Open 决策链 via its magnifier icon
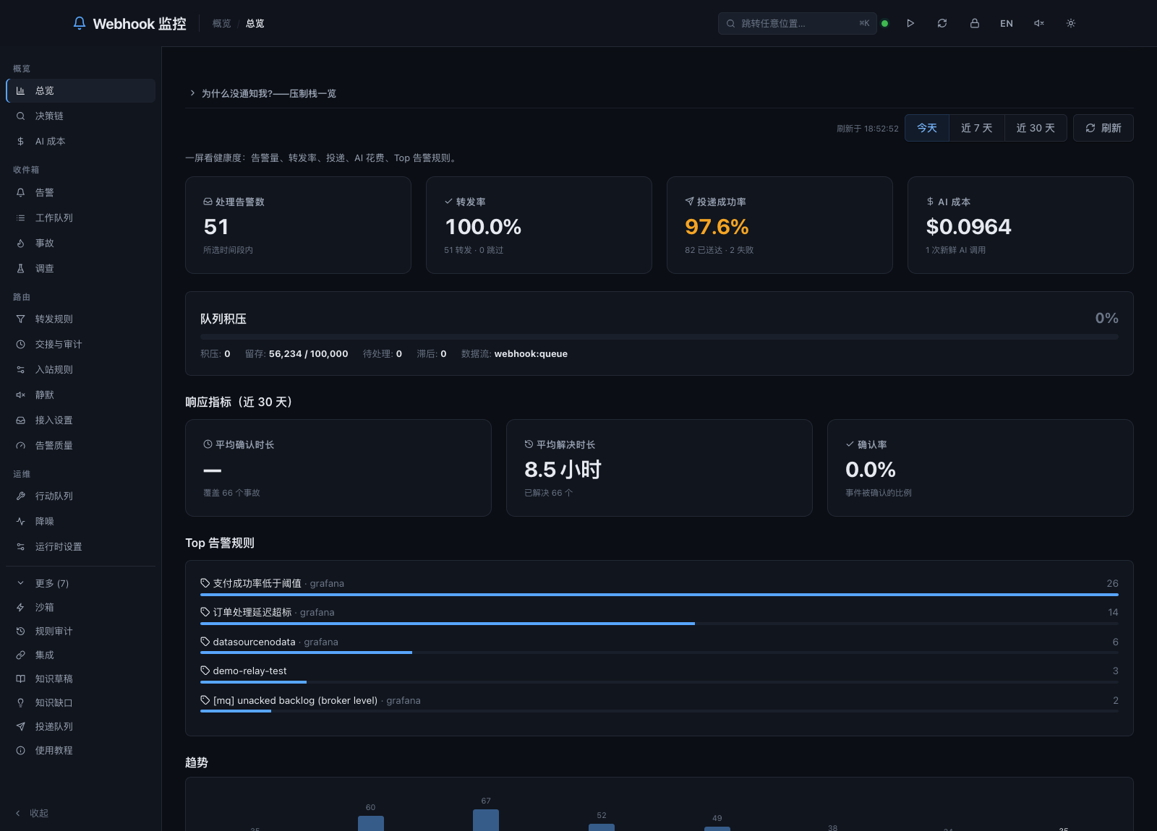Viewport: 1157px width, 831px height. [x=20, y=116]
